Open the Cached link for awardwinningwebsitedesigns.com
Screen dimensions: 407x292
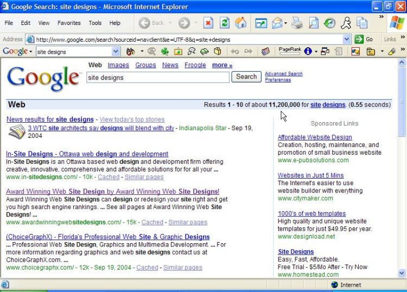[152, 223]
